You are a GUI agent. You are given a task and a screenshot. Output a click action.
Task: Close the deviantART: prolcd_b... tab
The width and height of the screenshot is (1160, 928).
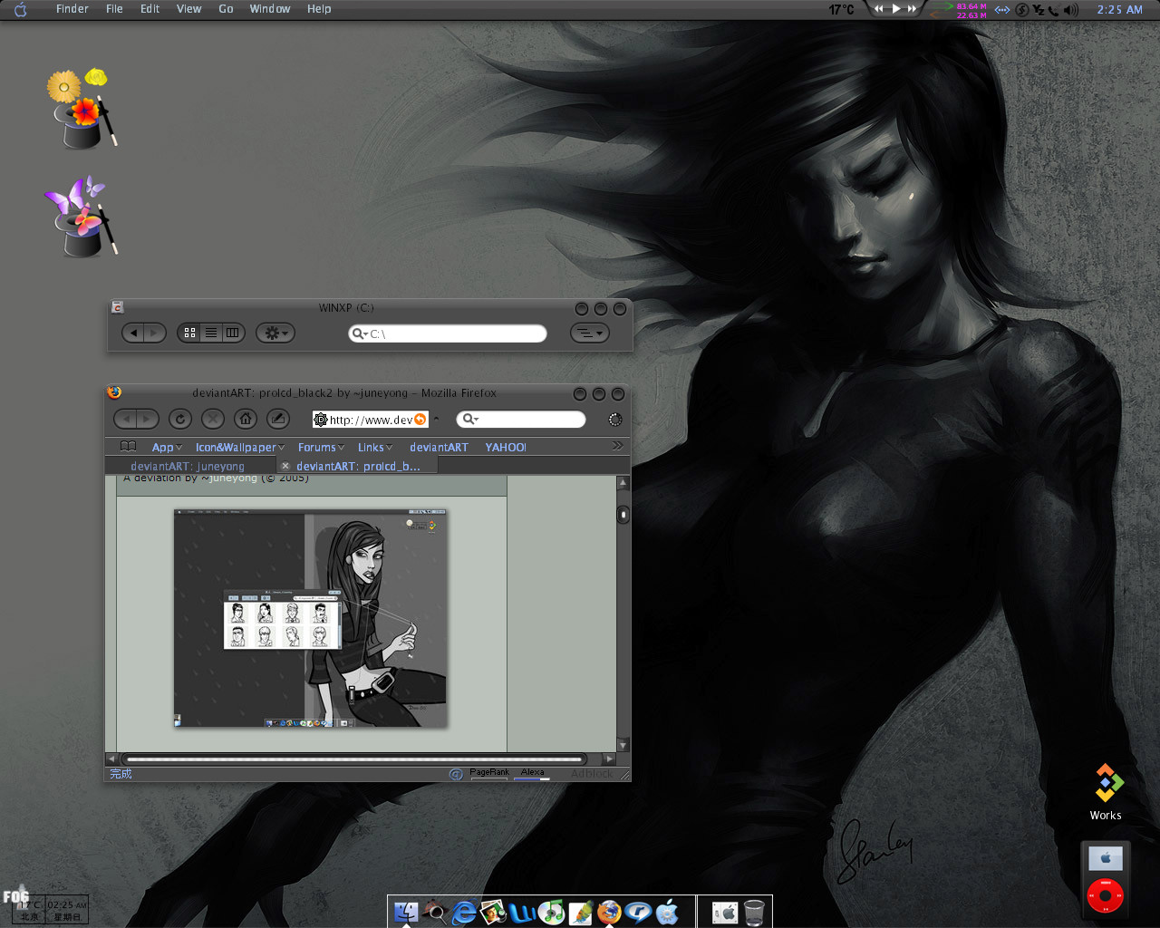(285, 466)
